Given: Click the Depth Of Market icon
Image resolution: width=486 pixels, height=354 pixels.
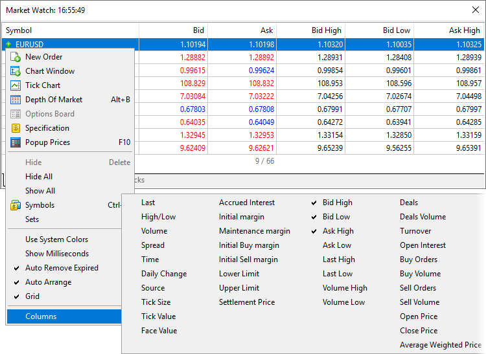Looking at the screenshot, I should (x=16, y=100).
